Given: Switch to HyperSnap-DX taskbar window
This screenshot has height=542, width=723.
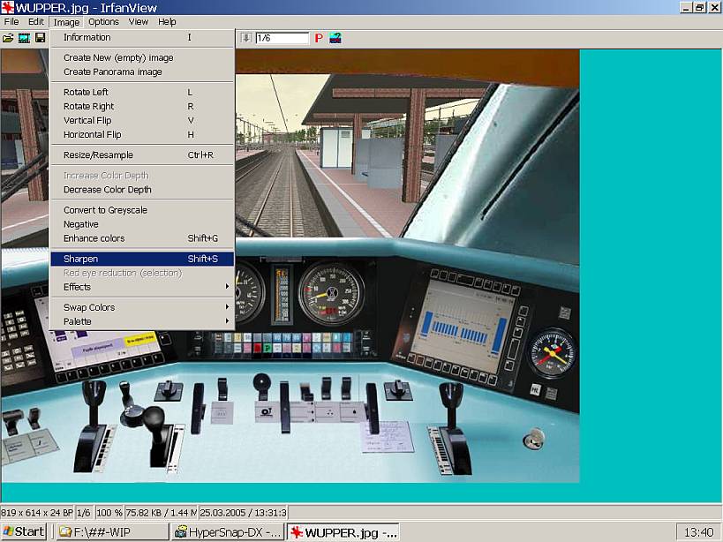Looking at the screenshot, I should point(228,532).
